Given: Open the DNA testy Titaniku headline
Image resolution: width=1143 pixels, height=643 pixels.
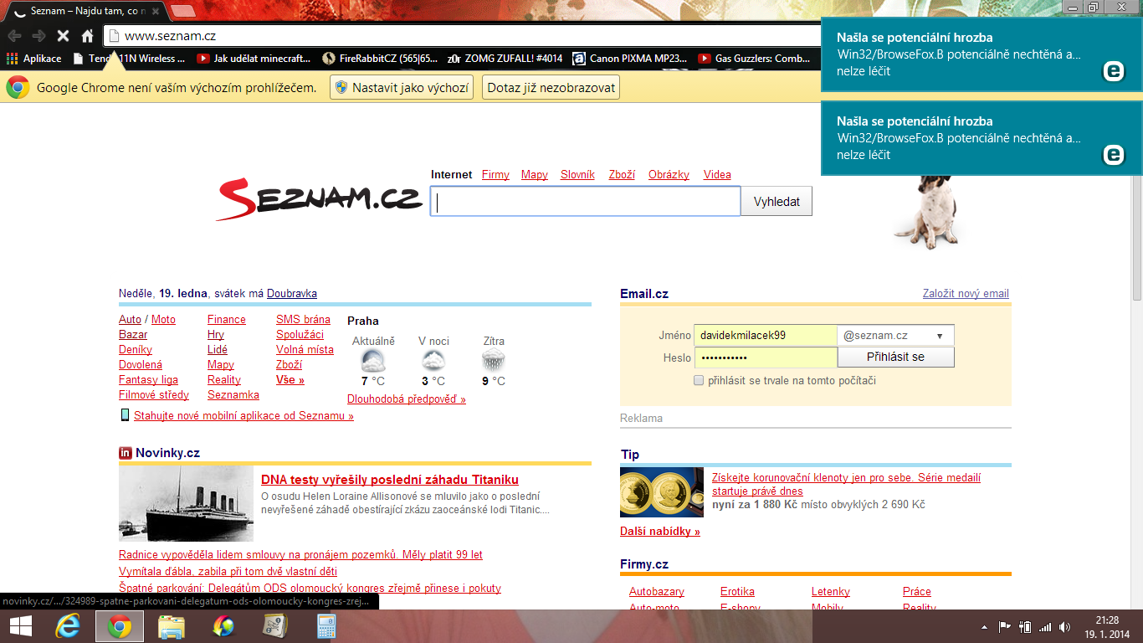Looking at the screenshot, I should click(x=390, y=480).
